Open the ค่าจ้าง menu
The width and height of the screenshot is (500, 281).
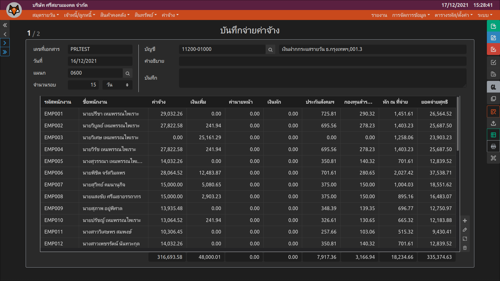click(170, 15)
